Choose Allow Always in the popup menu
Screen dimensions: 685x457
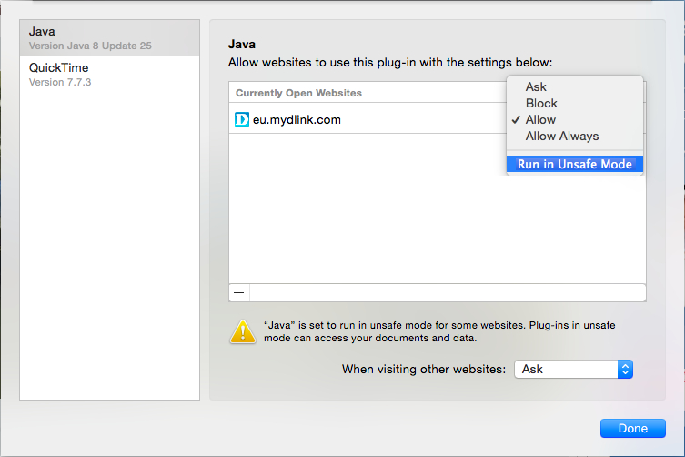tap(561, 137)
